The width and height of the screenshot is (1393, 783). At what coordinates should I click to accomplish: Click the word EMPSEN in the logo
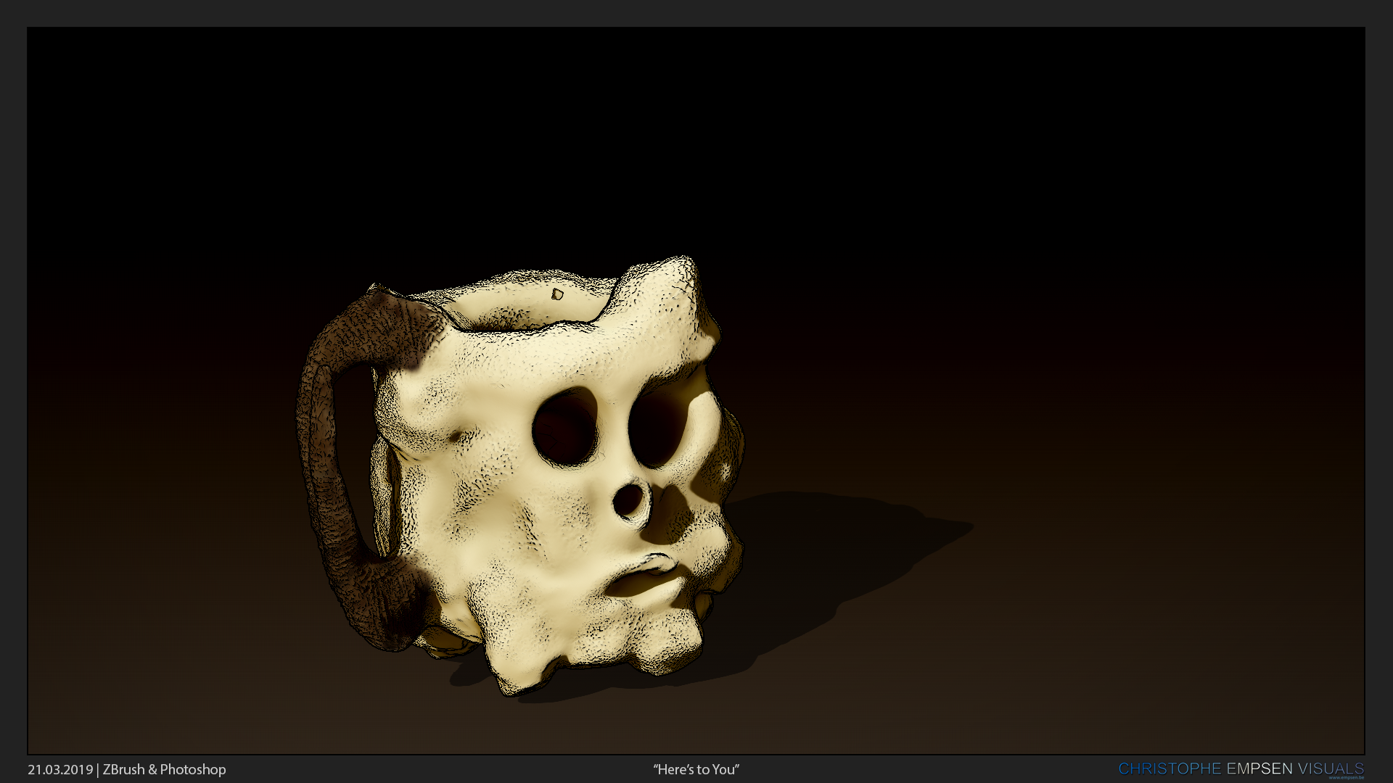1260,768
